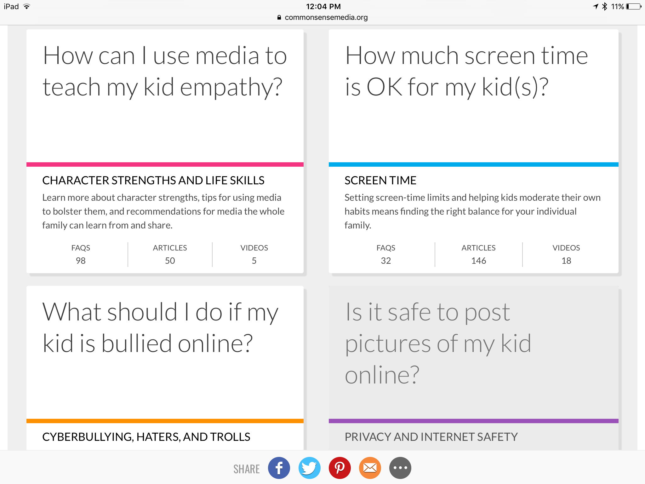Viewport: 645px width, 484px height.
Task: Open "Is it safe to post pictures" question
Action: [438, 343]
